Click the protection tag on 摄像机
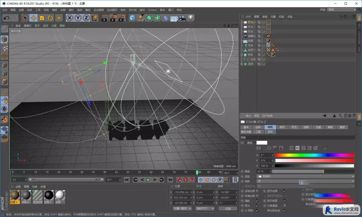Screen dimensions: 362x217 [x=268, y=36]
